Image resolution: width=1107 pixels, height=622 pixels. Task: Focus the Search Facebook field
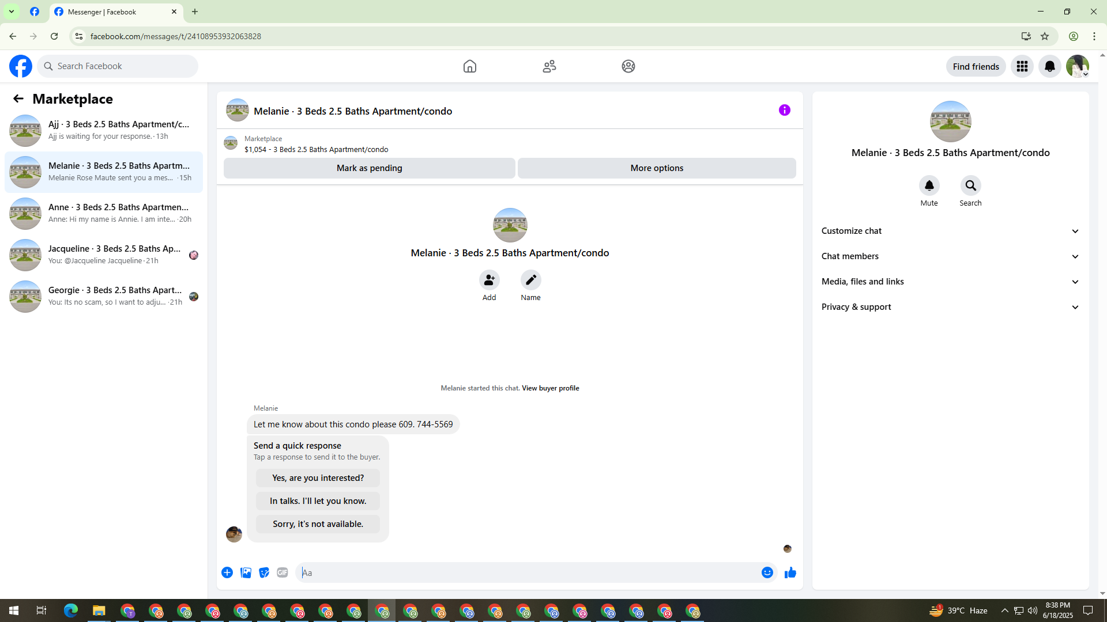point(118,66)
